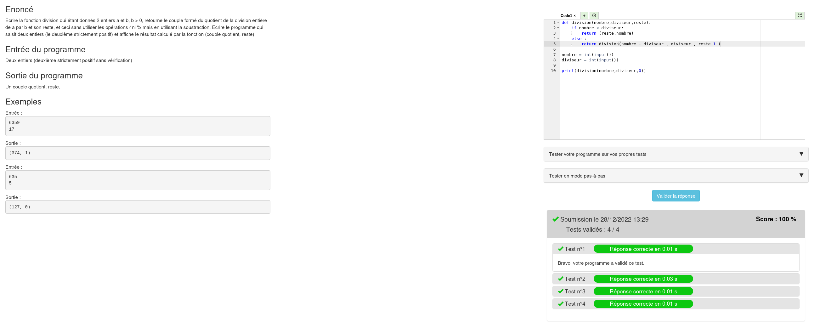
Task: Expand Test n°4 result row
Action: coord(676,304)
